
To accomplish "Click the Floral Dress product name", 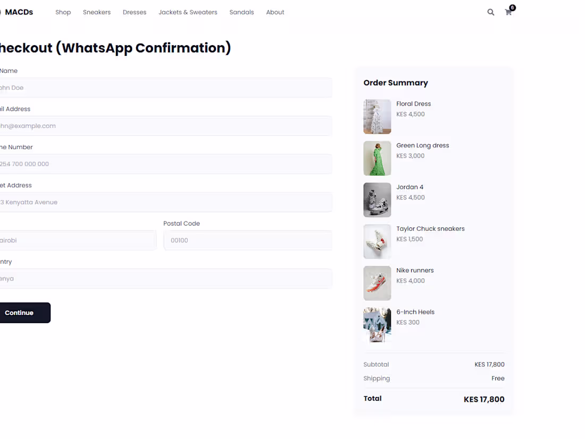I will point(414,103).
